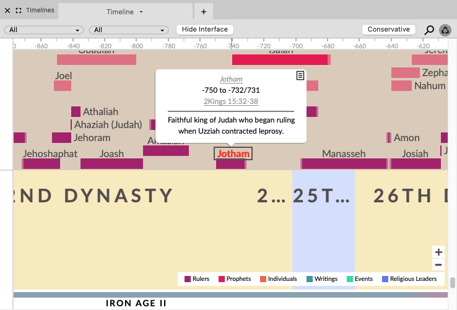457x310 pixels.
Task: Click the search magnifier icon
Action: (429, 30)
